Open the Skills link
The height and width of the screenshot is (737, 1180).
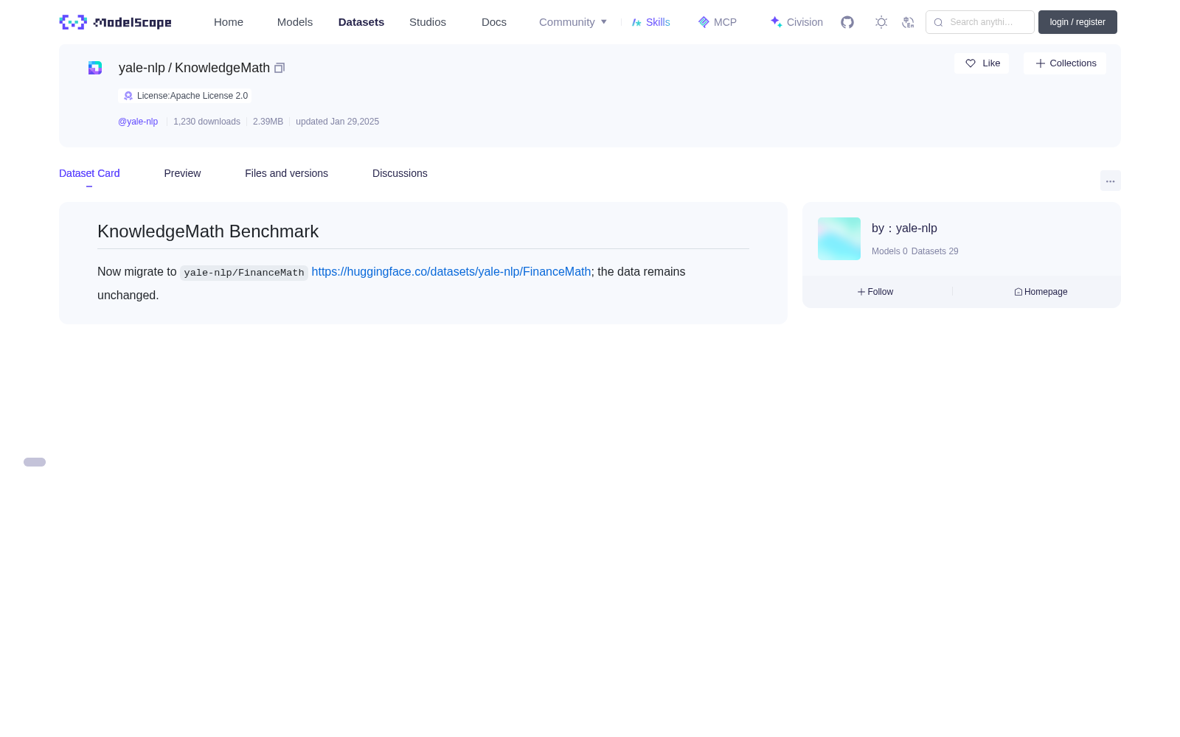pyautogui.click(x=650, y=22)
